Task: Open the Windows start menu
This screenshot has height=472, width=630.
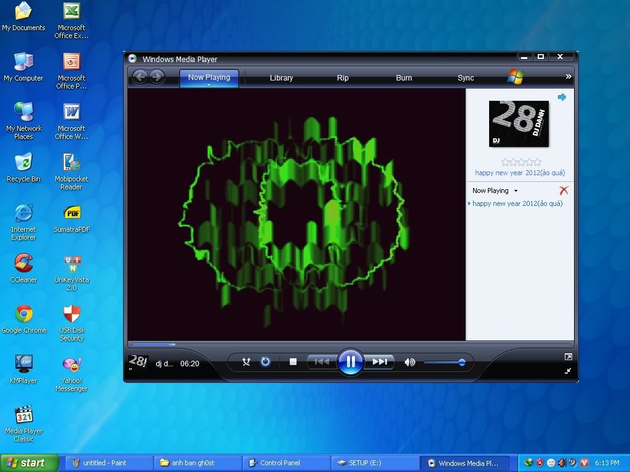Action: pos(30,463)
